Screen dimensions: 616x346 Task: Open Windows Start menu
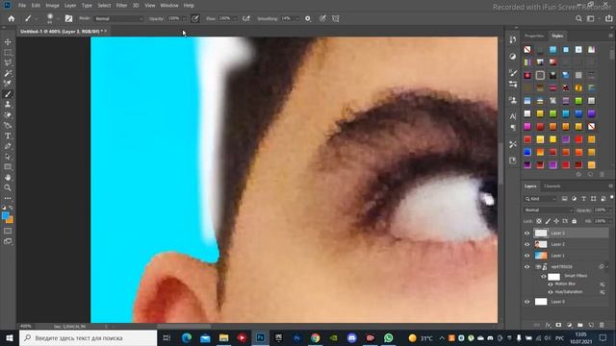(9, 337)
